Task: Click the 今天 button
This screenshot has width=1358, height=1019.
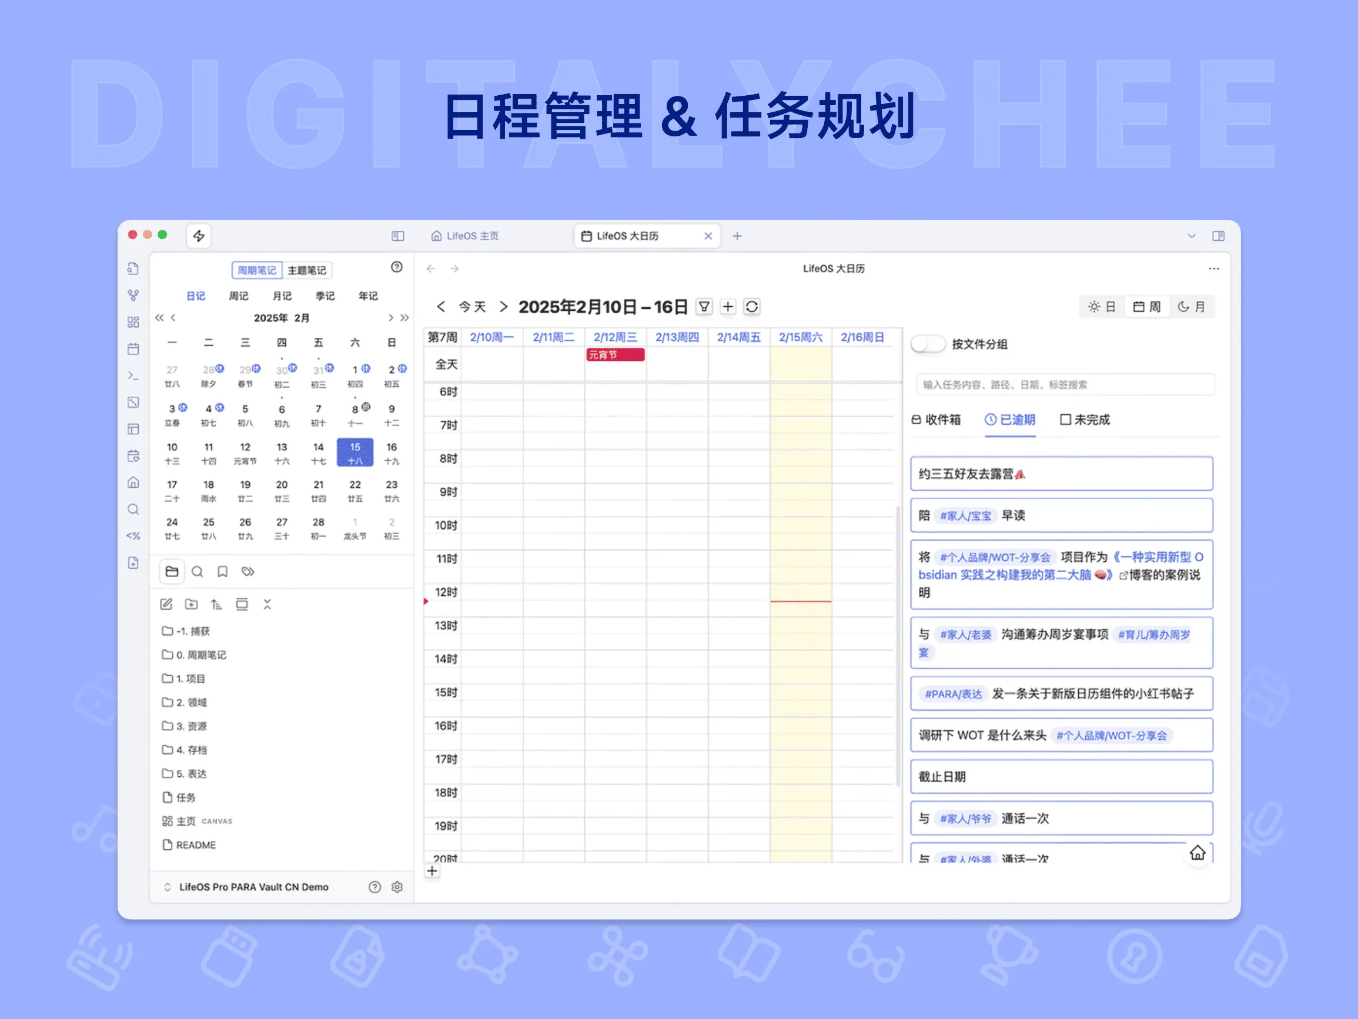Action: (x=472, y=306)
